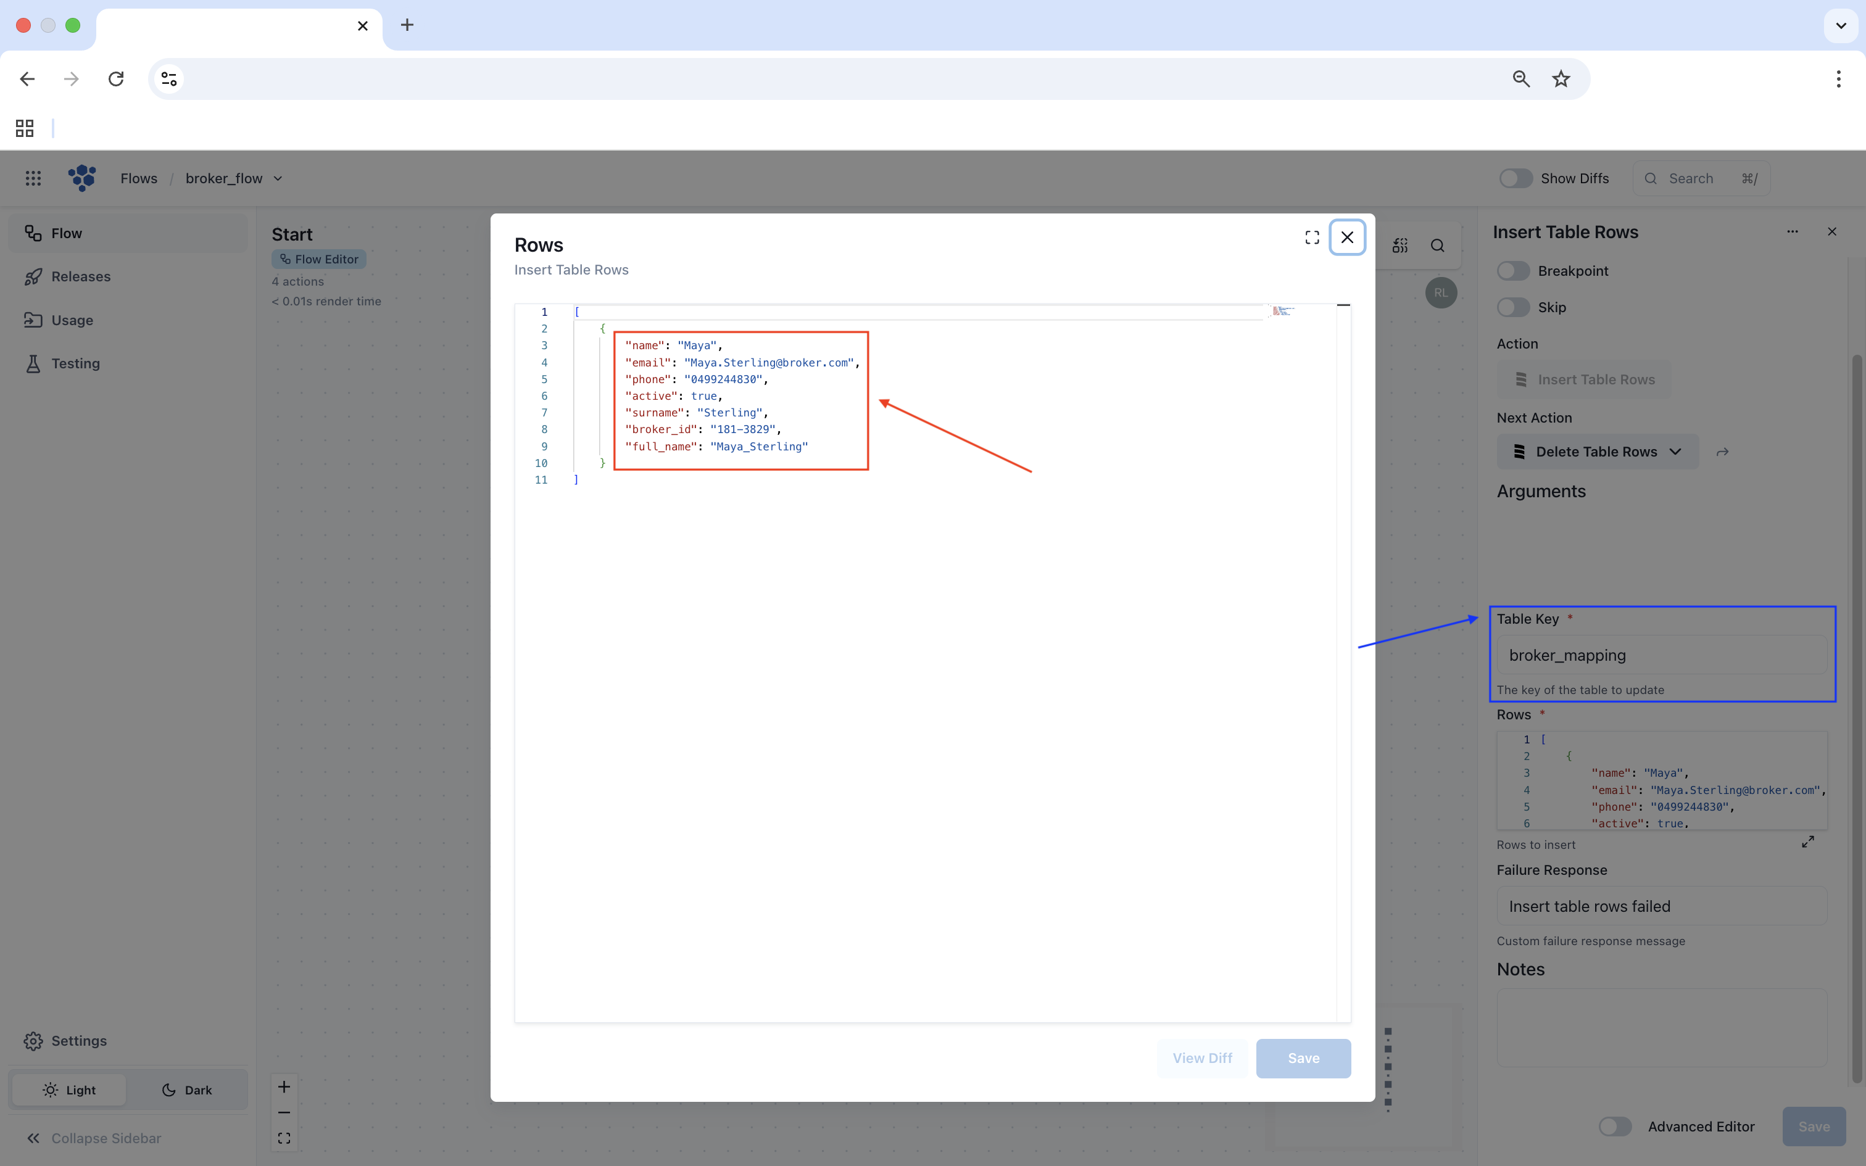Click the Table Key input field
1866x1166 pixels.
[x=1662, y=655]
